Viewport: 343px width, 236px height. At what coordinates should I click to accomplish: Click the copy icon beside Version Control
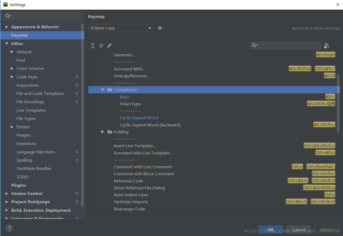pyautogui.click(x=77, y=194)
